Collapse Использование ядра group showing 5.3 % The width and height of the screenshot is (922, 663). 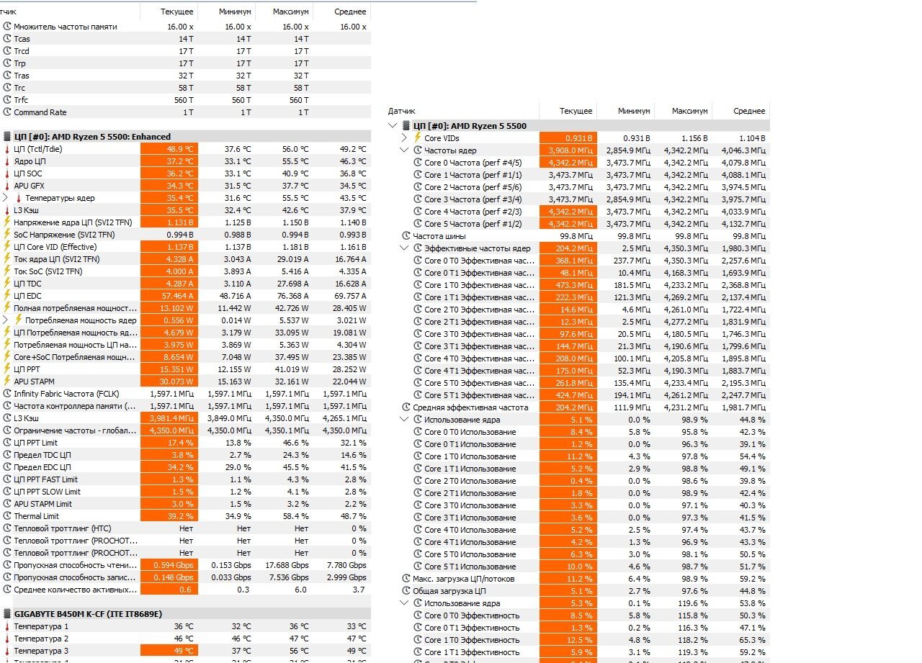pos(404,603)
